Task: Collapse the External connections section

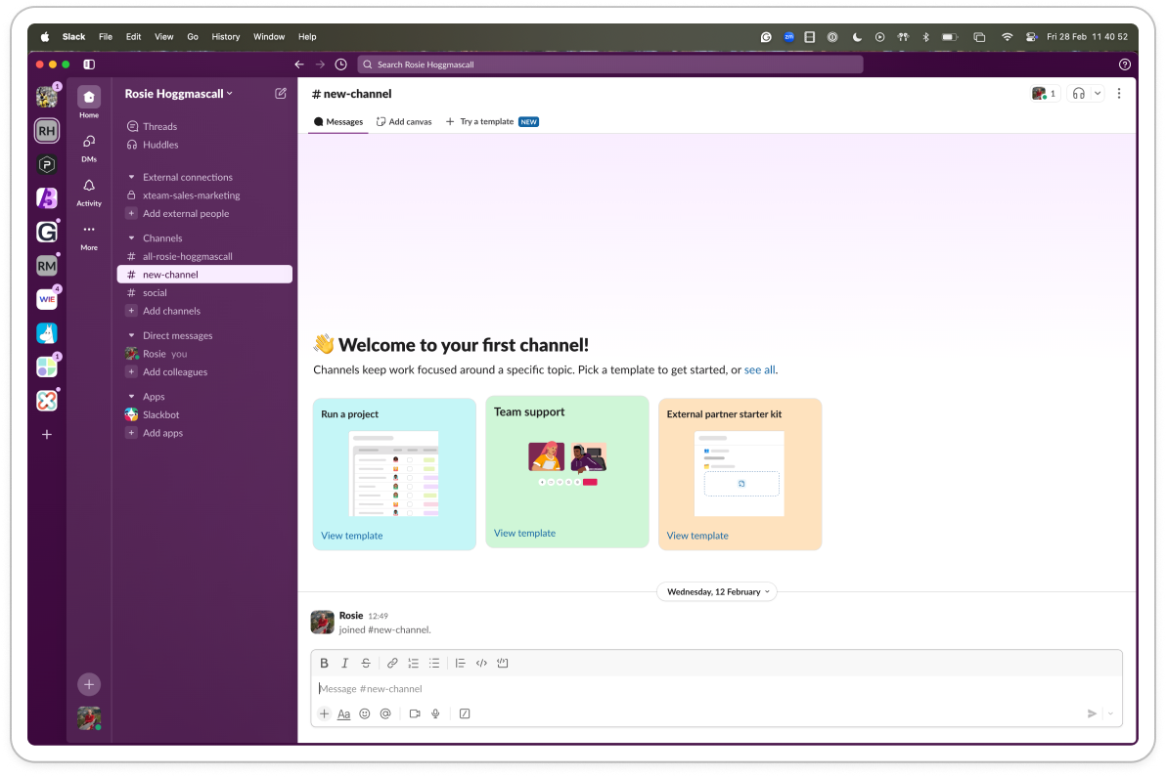Action: (132, 178)
